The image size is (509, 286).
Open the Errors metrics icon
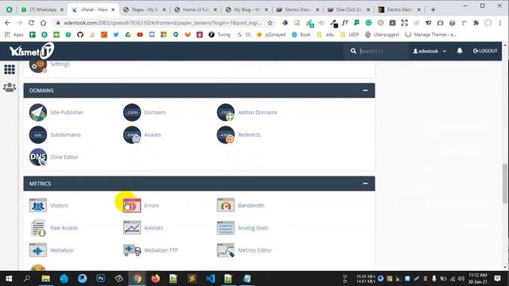pyautogui.click(x=132, y=205)
